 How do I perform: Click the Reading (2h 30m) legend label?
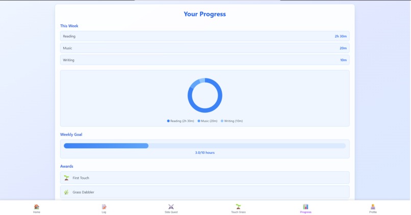[x=182, y=121]
